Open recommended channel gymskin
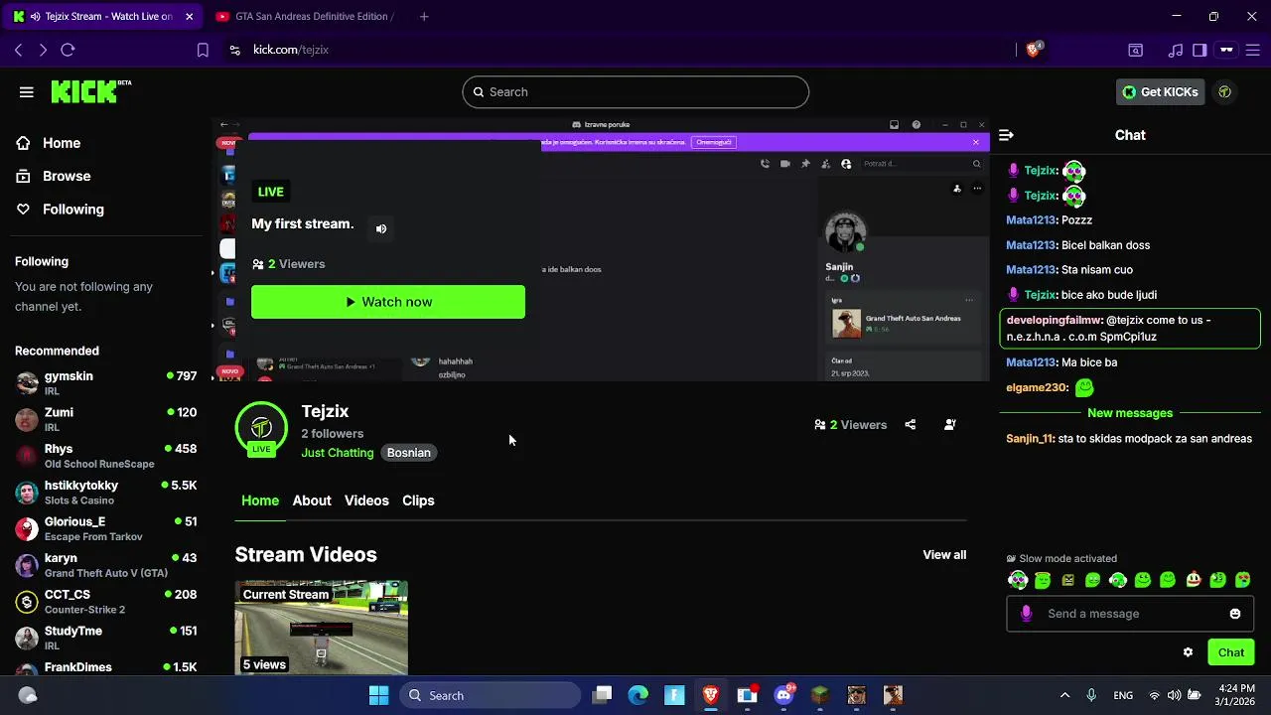Image resolution: width=1271 pixels, height=715 pixels. (x=106, y=383)
